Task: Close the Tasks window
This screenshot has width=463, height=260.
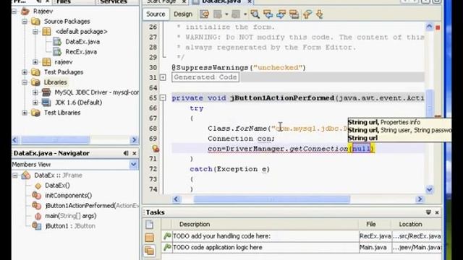Action: tap(437, 212)
